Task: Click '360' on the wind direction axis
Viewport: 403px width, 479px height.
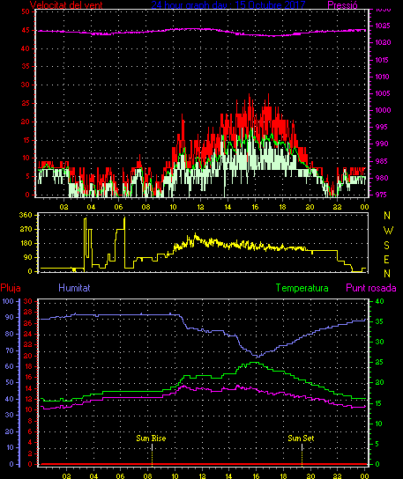Action: tap(26, 215)
